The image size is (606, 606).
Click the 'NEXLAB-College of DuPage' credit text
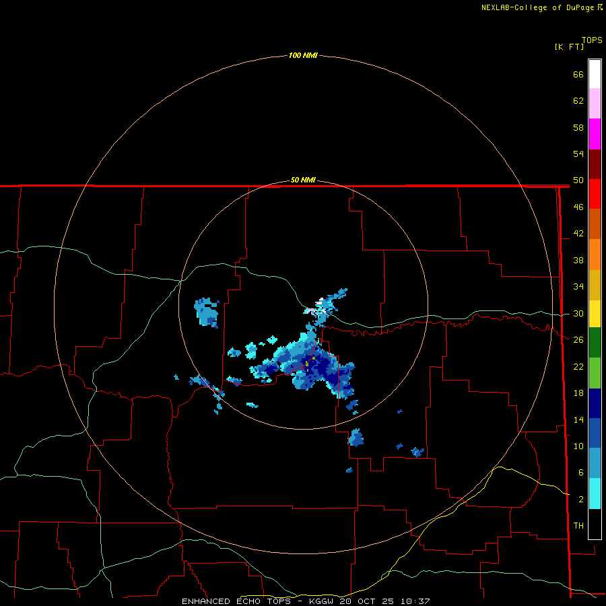539,7
